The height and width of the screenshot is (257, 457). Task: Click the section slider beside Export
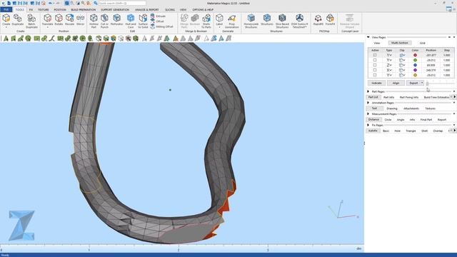click(x=440, y=84)
